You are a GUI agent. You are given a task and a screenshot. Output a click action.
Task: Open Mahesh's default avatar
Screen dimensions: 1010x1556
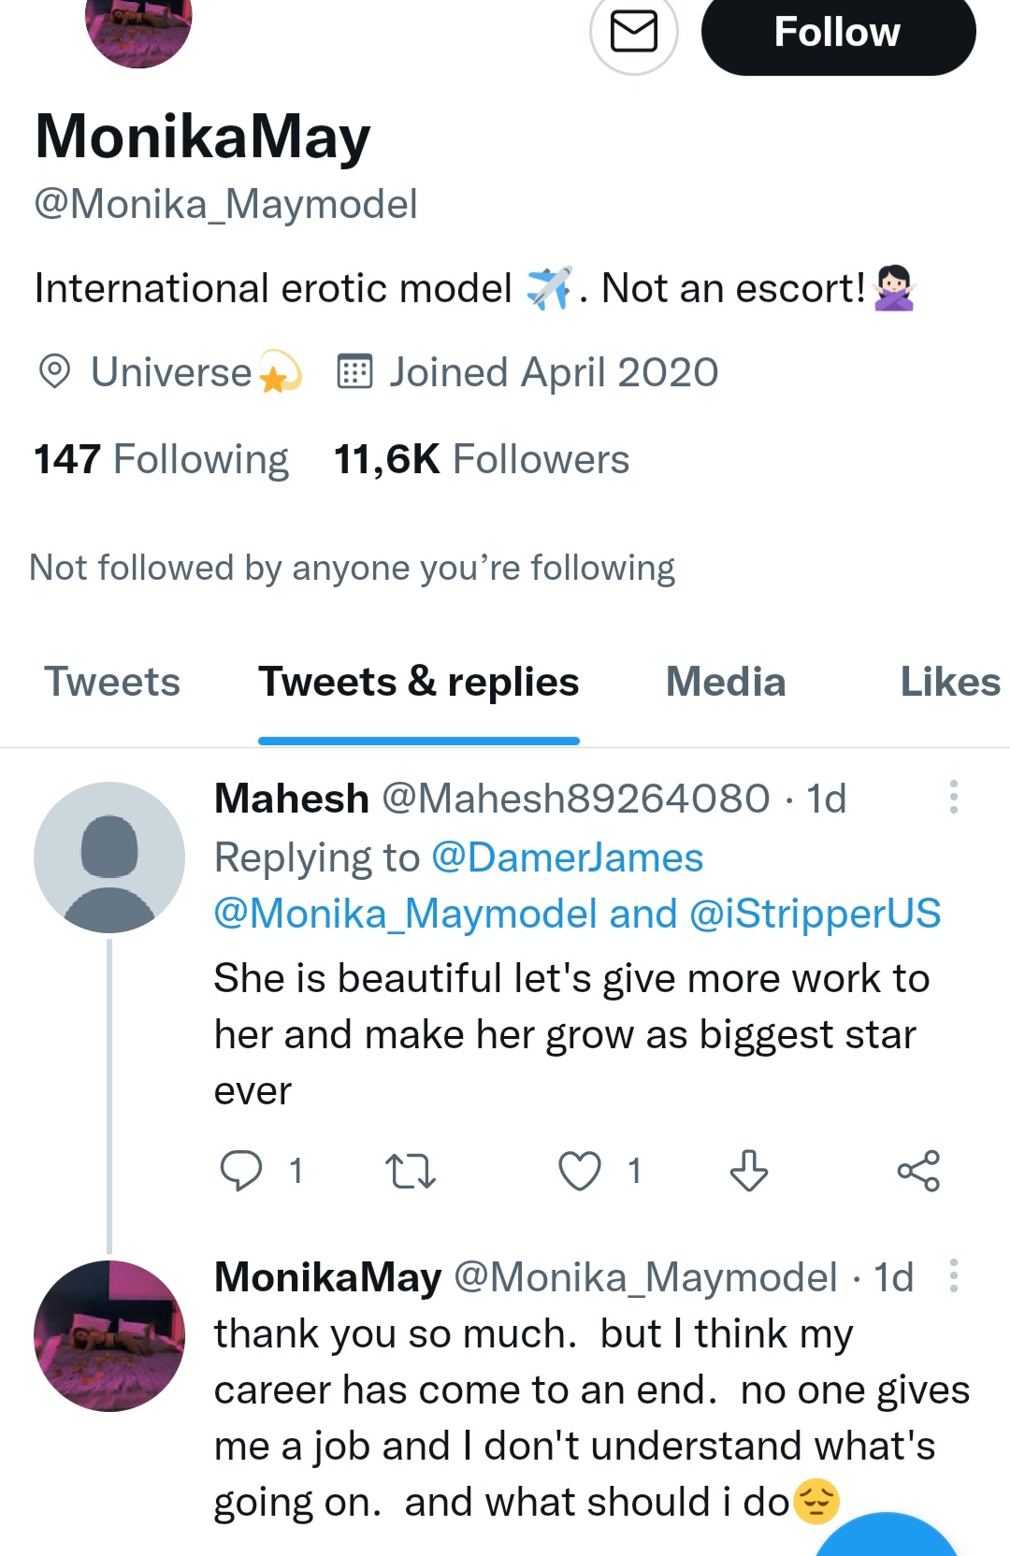[109, 857]
